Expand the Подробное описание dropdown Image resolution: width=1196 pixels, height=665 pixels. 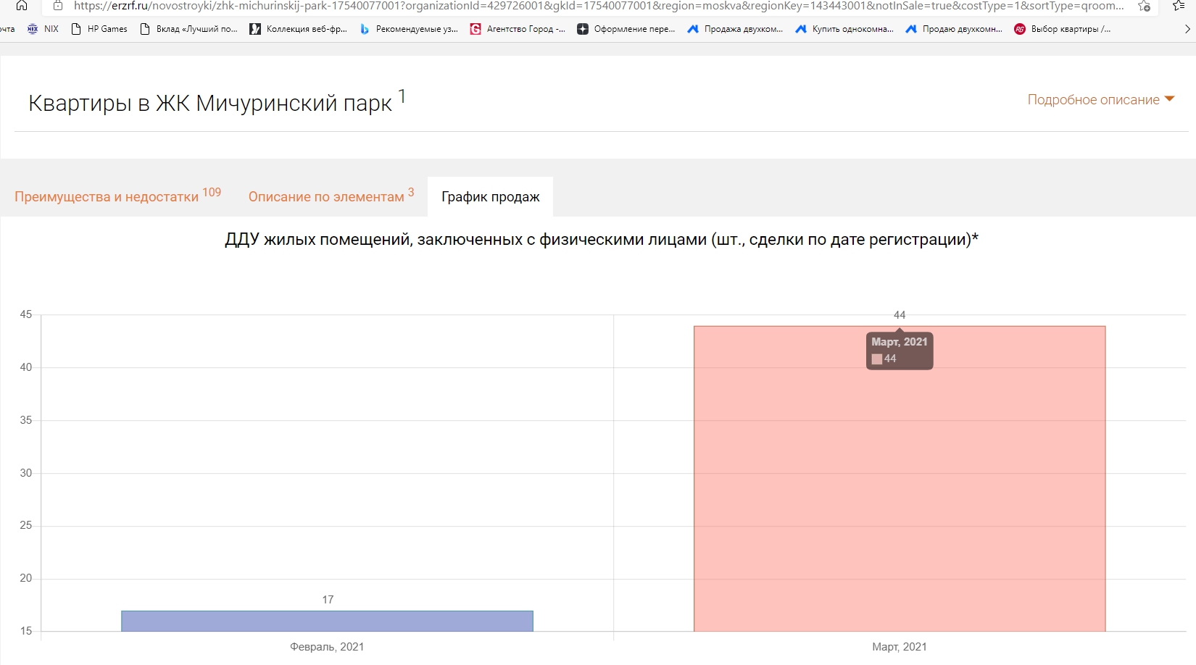click(x=1100, y=100)
